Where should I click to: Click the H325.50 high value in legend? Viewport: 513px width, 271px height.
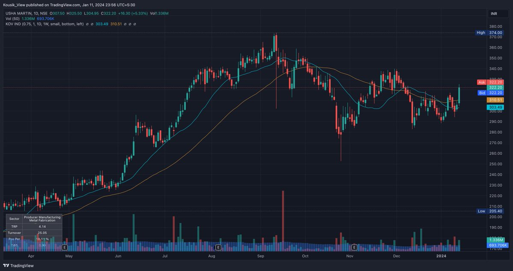74,13
